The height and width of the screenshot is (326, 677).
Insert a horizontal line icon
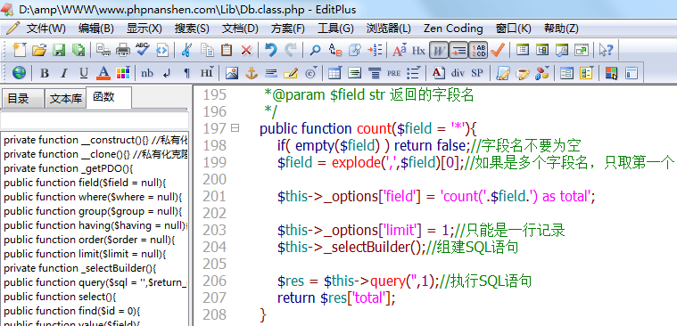click(x=271, y=73)
